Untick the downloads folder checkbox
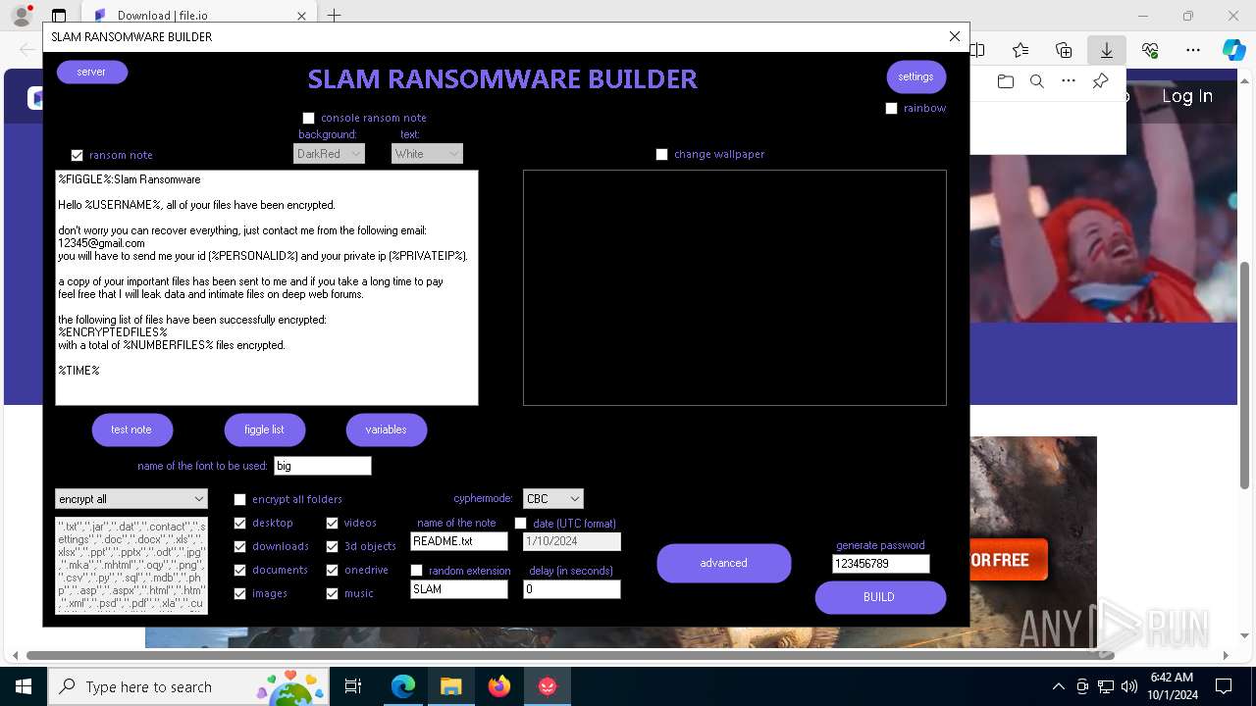1256x706 pixels. [x=239, y=546]
